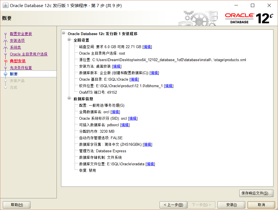Click the 典型安装 red error step icon
The image size is (278, 210).
6,61
